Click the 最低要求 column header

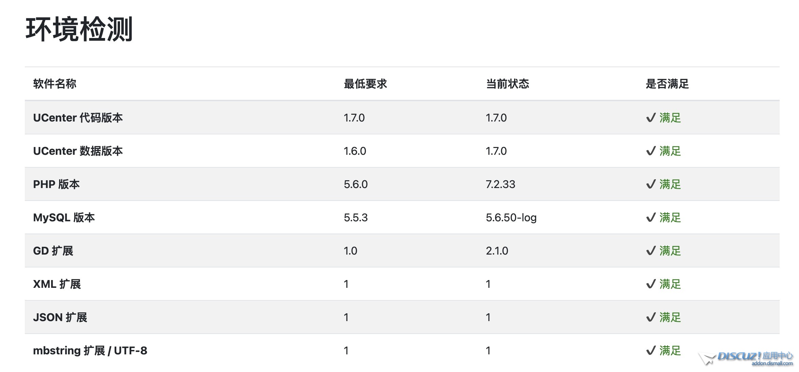pos(365,84)
